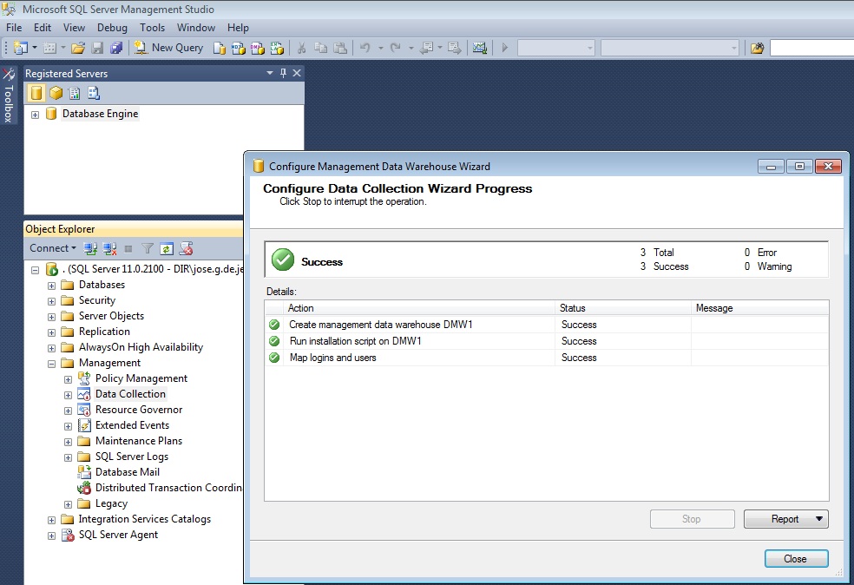Screen dimensions: 854x585
Task: Open the Debug menu
Action: (x=112, y=28)
